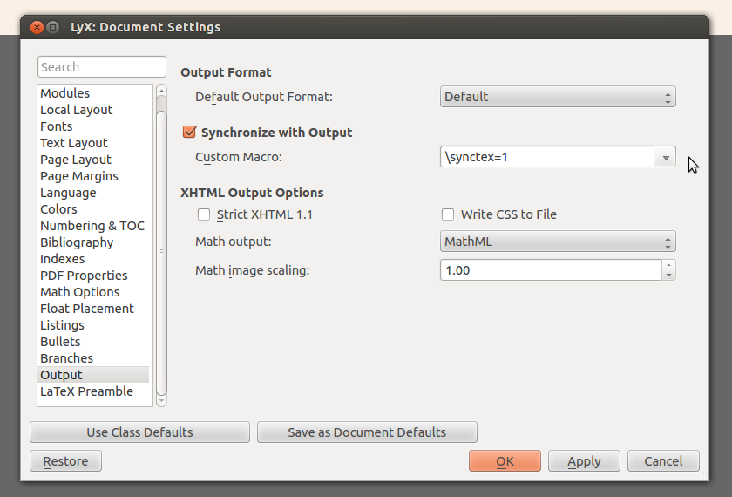Apply the document settings
Image resolution: width=732 pixels, height=497 pixels.
coord(584,461)
